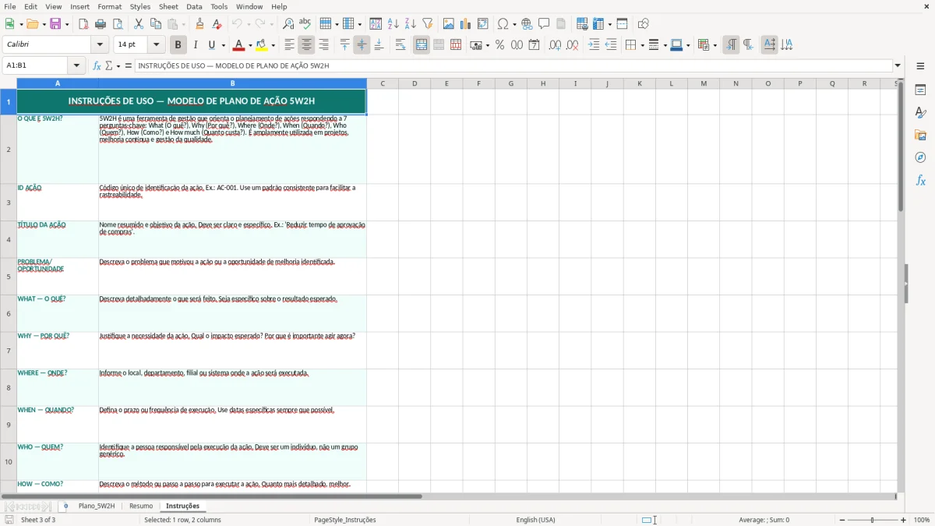935x526 pixels.
Task: Open the Sheet menu
Action: tap(168, 6)
